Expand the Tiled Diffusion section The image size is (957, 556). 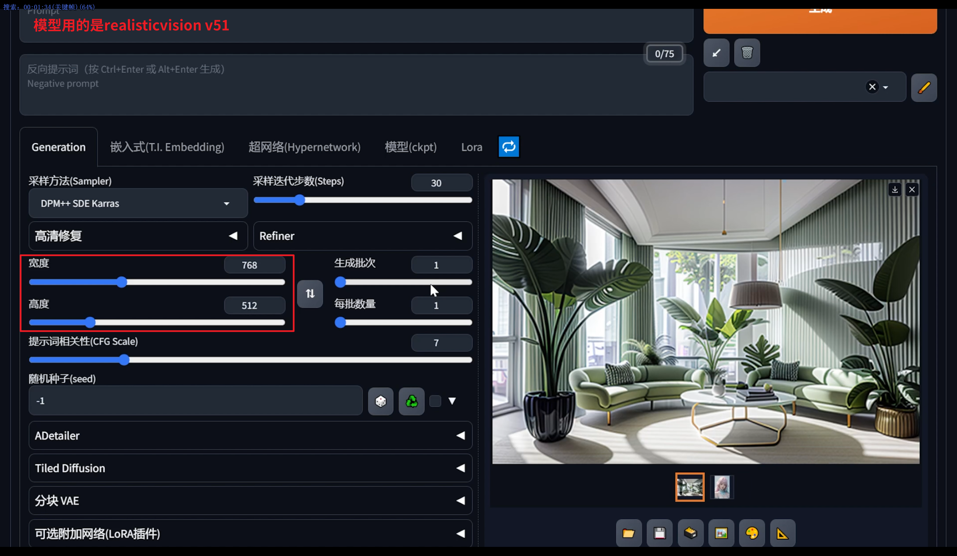click(x=250, y=468)
